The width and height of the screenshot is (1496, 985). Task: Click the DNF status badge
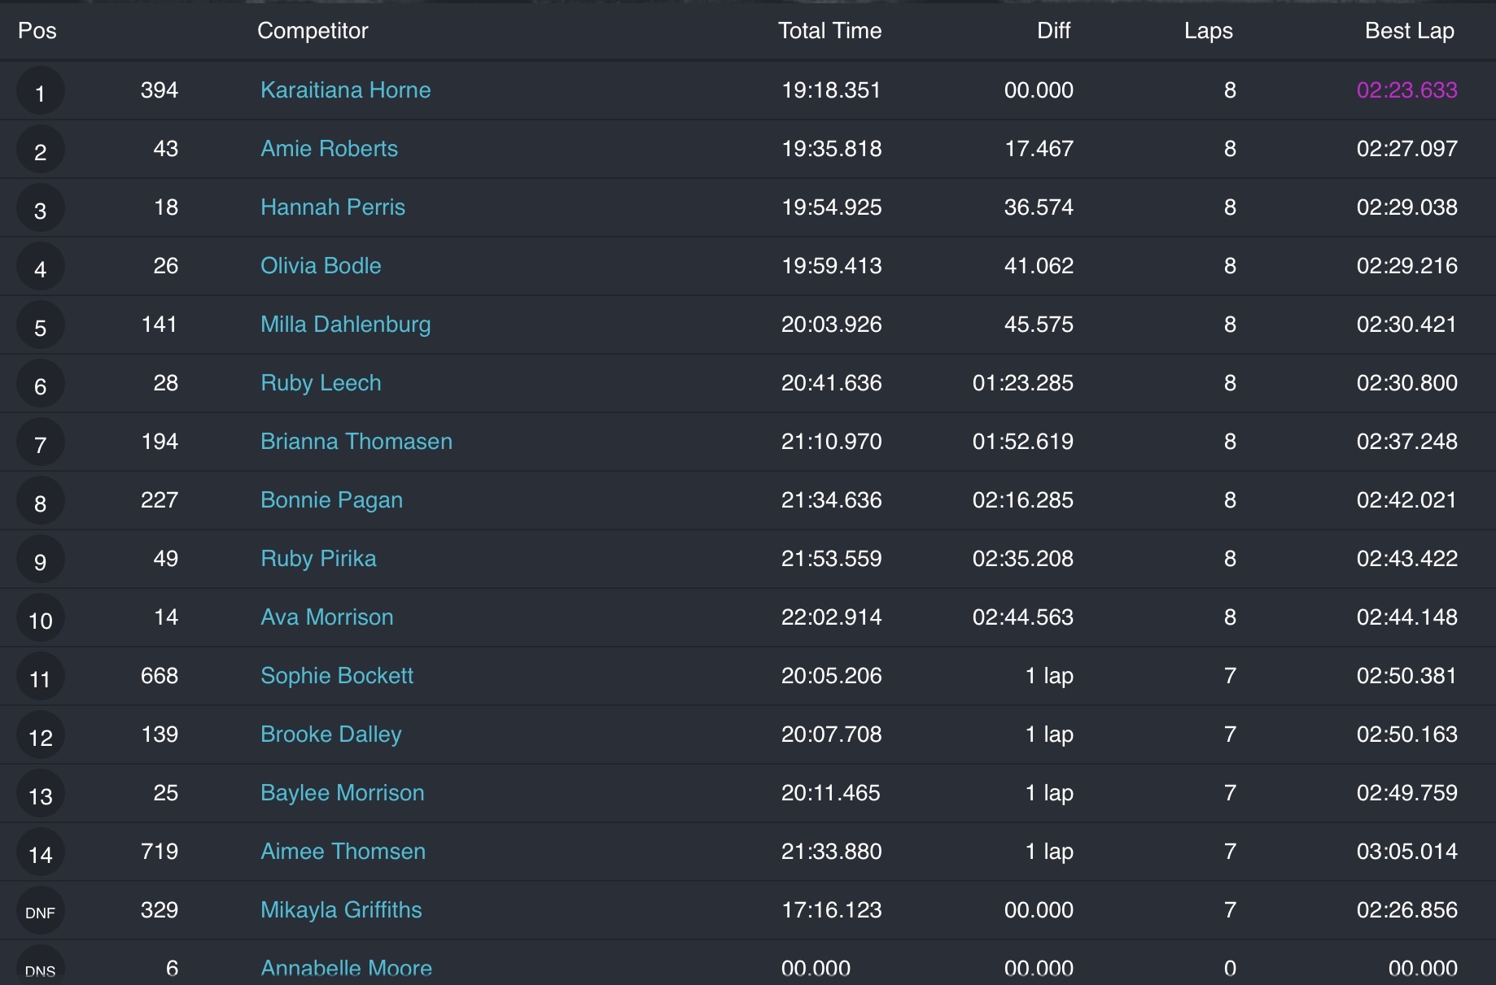coord(40,912)
